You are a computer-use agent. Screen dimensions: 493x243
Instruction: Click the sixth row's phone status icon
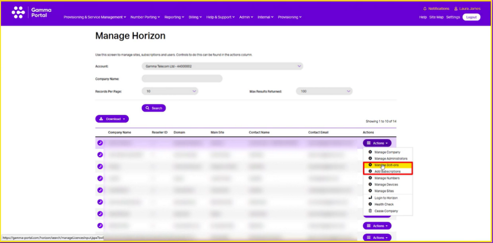pyautogui.click(x=100, y=202)
